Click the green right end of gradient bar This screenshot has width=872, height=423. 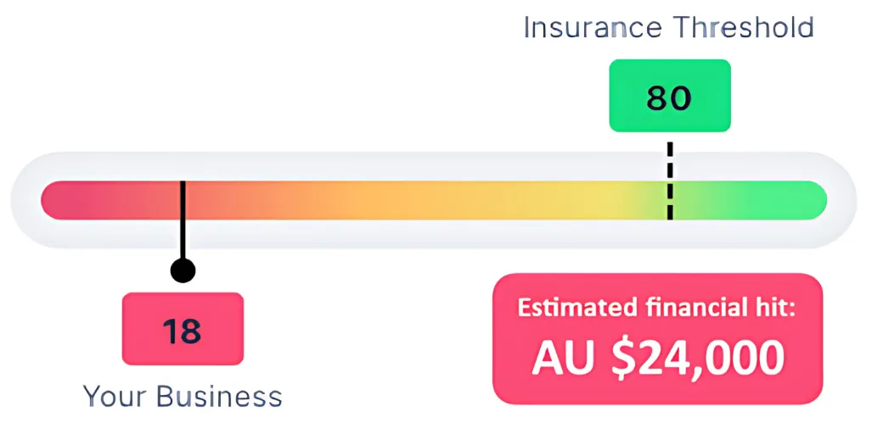pyautogui.click(x=790, y=200)
